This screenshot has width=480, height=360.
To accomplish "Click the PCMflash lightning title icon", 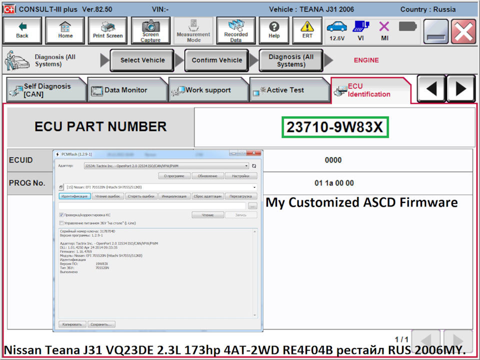I will (x=57, y=154).
